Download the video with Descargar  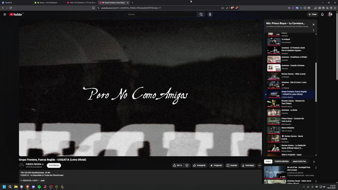[248, 165]
